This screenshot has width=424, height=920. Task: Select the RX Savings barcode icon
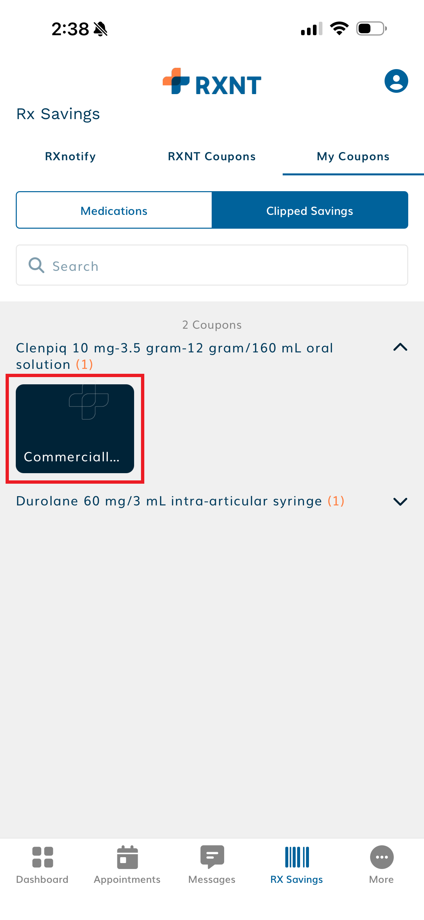point(296,857)
